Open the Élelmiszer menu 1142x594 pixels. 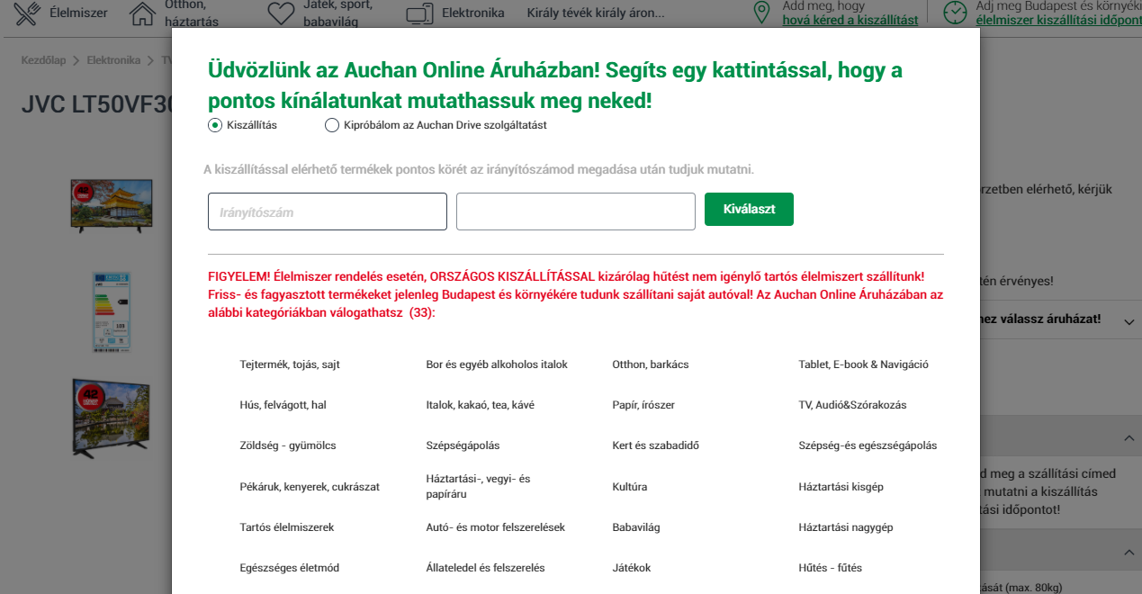(78, 13)
